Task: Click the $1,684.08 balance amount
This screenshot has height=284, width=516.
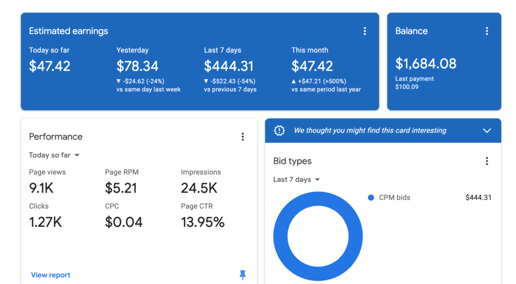Action: [x=426, y=64]
